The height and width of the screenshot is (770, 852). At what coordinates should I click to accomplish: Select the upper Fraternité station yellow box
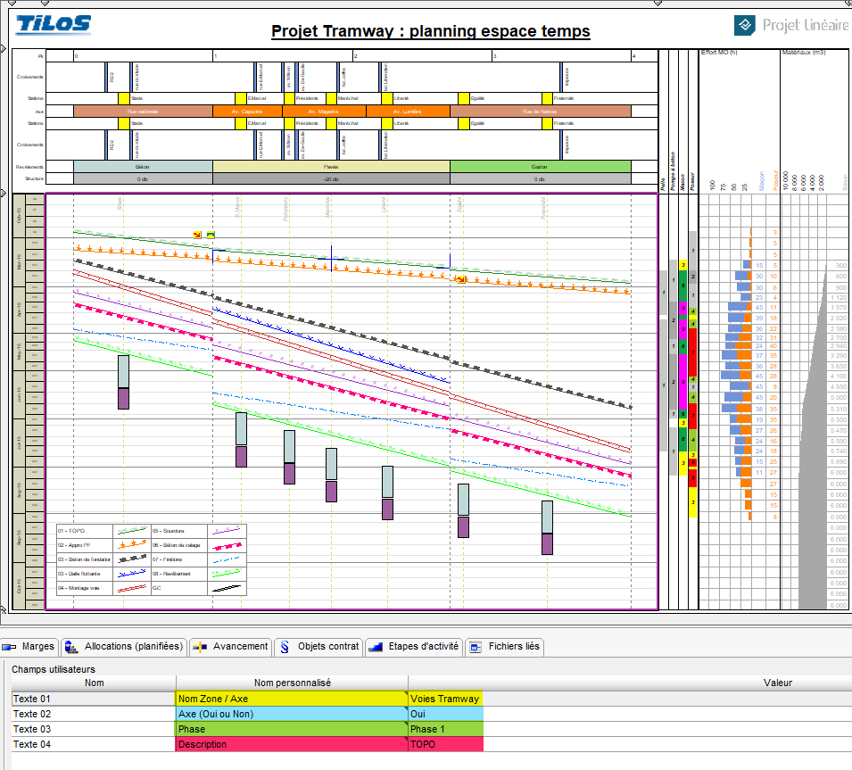click(547, 98)
